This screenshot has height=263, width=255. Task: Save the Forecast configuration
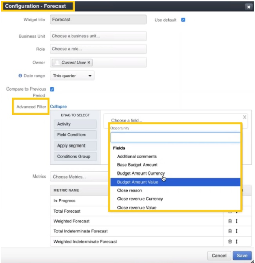coord(242,255)
